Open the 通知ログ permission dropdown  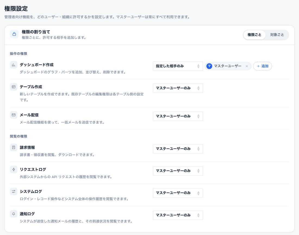point(178,215)
